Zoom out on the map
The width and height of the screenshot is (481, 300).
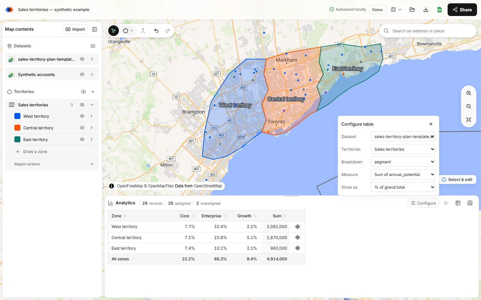(x=469, y=107)
